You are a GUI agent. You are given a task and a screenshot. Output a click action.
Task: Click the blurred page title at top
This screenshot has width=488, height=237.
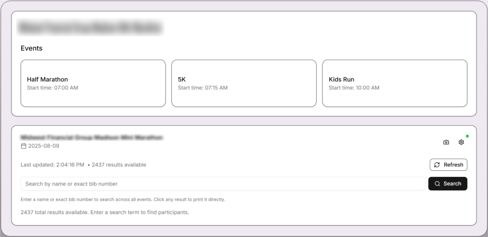pos(91,27)
